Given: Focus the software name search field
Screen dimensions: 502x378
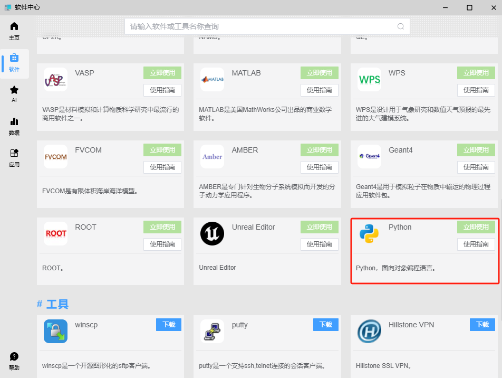Looking at the screenshot, I should [x=267, y=26].
